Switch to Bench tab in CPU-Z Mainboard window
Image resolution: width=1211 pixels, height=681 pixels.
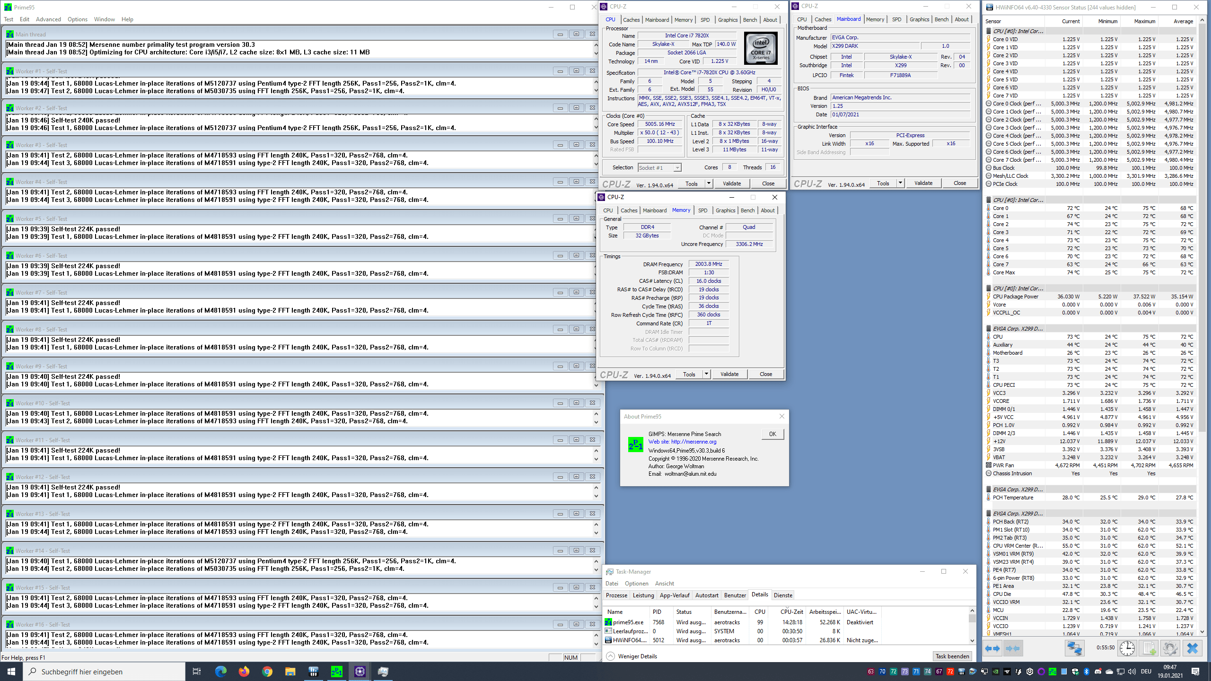[x=941, y=19]
